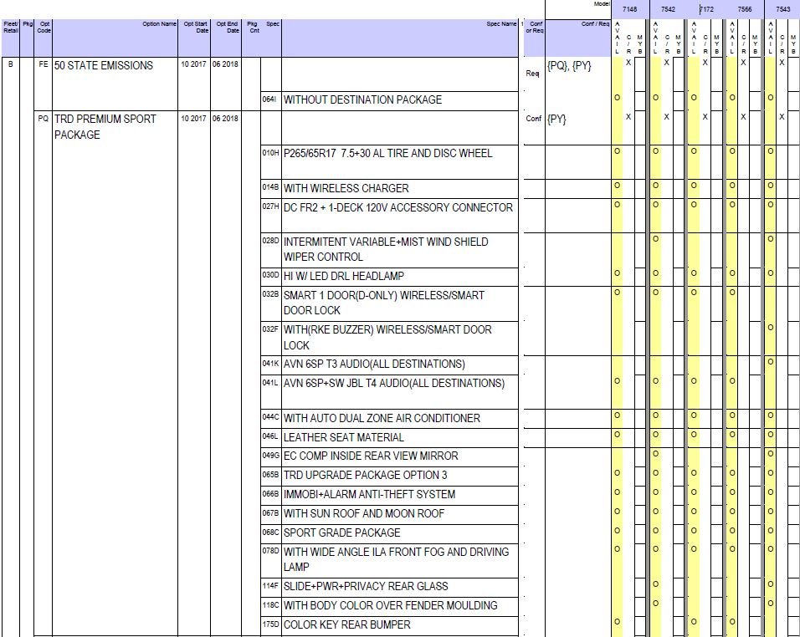The image size is (800, 637).
Task: Select the 'B' fleet/retail cell
Action: 11,64
